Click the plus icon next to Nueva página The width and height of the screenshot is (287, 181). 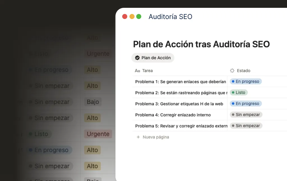(138, 137)
